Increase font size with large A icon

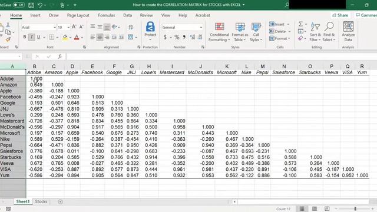tap(74, 27)
